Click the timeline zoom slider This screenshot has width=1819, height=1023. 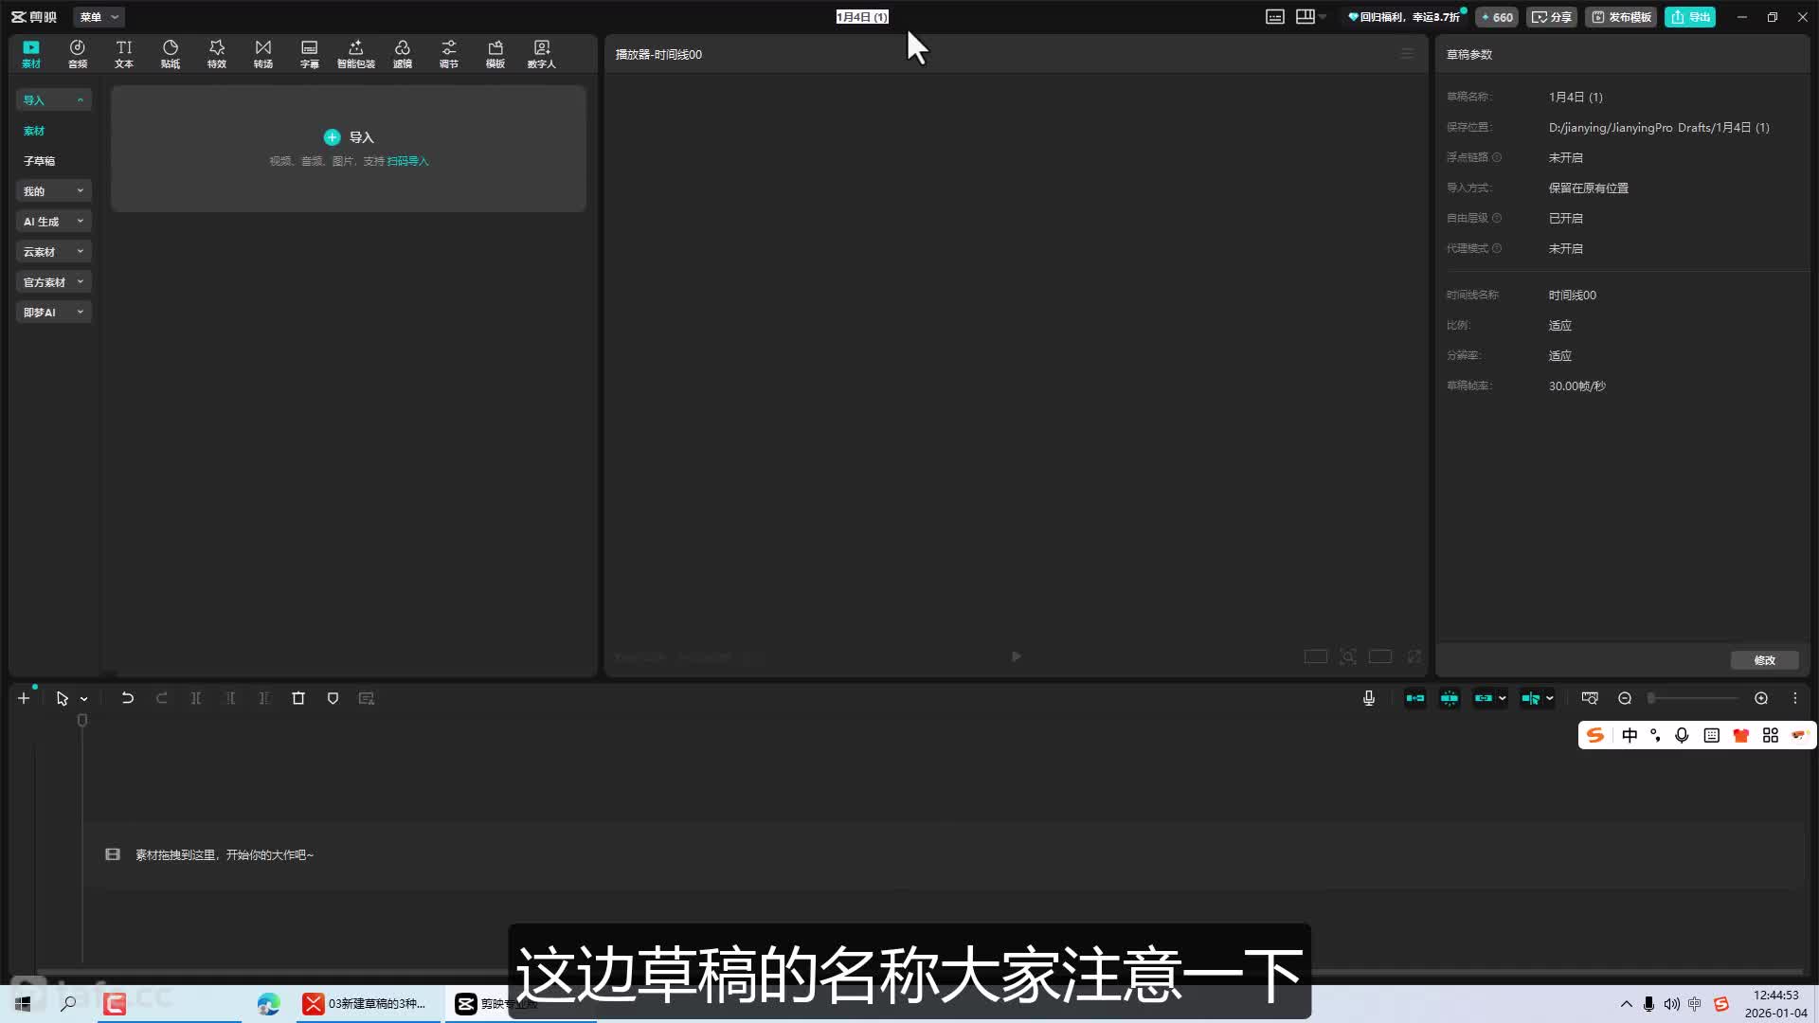click(1693, 698)
